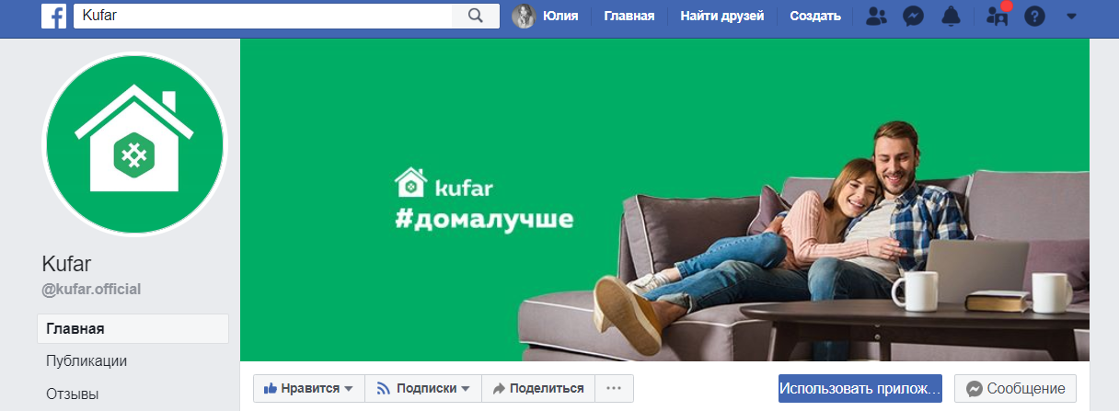1119x411 pixels.
Task: Open the groups icon with red badge
Action: (997, 16)
